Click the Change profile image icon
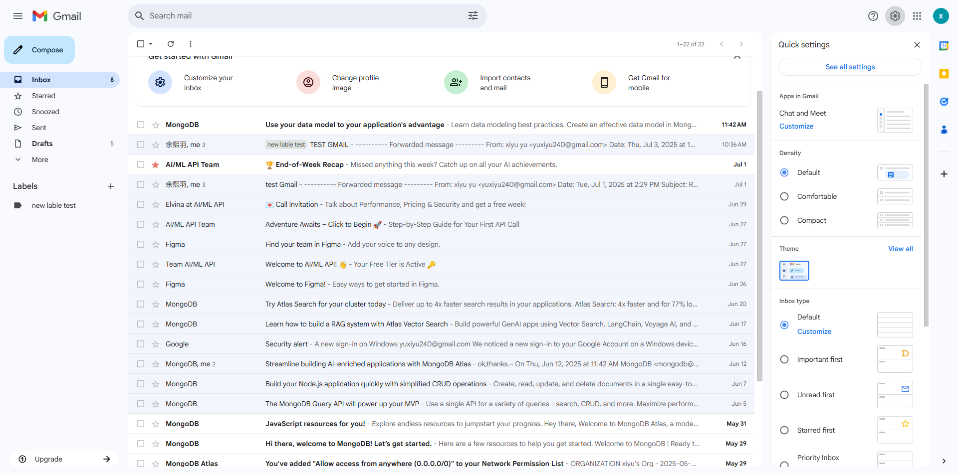 [308, 82]
